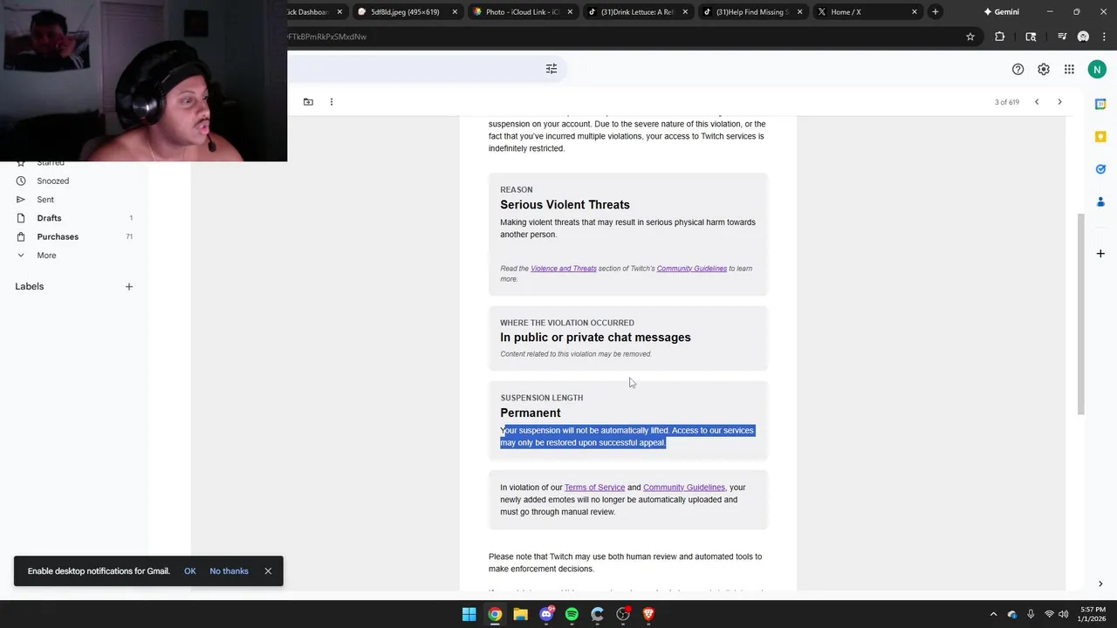Close the 5df8ld.jpeg tab
1117x628 pixels.
(x=455, y=12)
